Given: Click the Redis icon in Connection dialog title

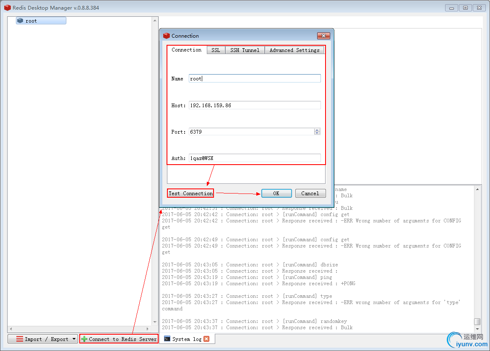Looking at the screenshot, I should point(167,36).
